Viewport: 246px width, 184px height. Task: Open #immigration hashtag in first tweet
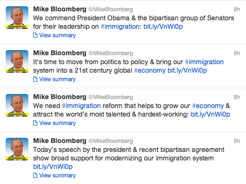tap(120, 26)
